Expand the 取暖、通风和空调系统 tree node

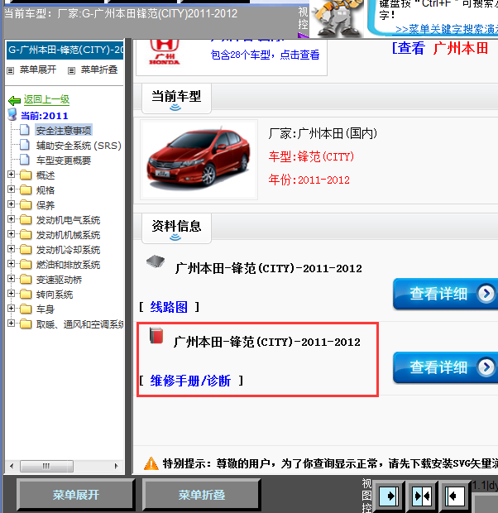11,324
